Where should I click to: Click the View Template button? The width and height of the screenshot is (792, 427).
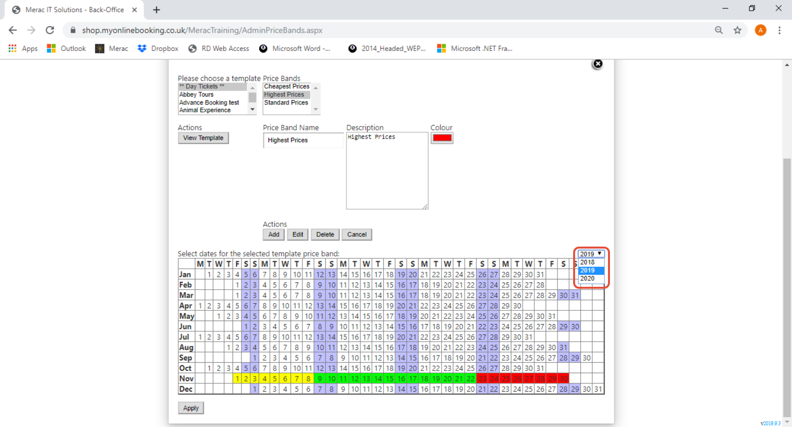coord(203,138)
